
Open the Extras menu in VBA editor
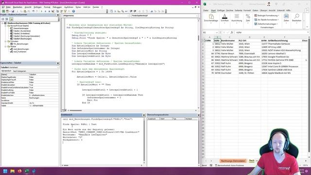click(x=78, y=7)
